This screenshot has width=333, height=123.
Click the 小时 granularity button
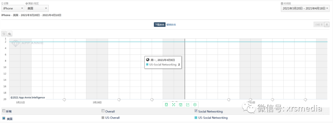click(x=318, y=25)
